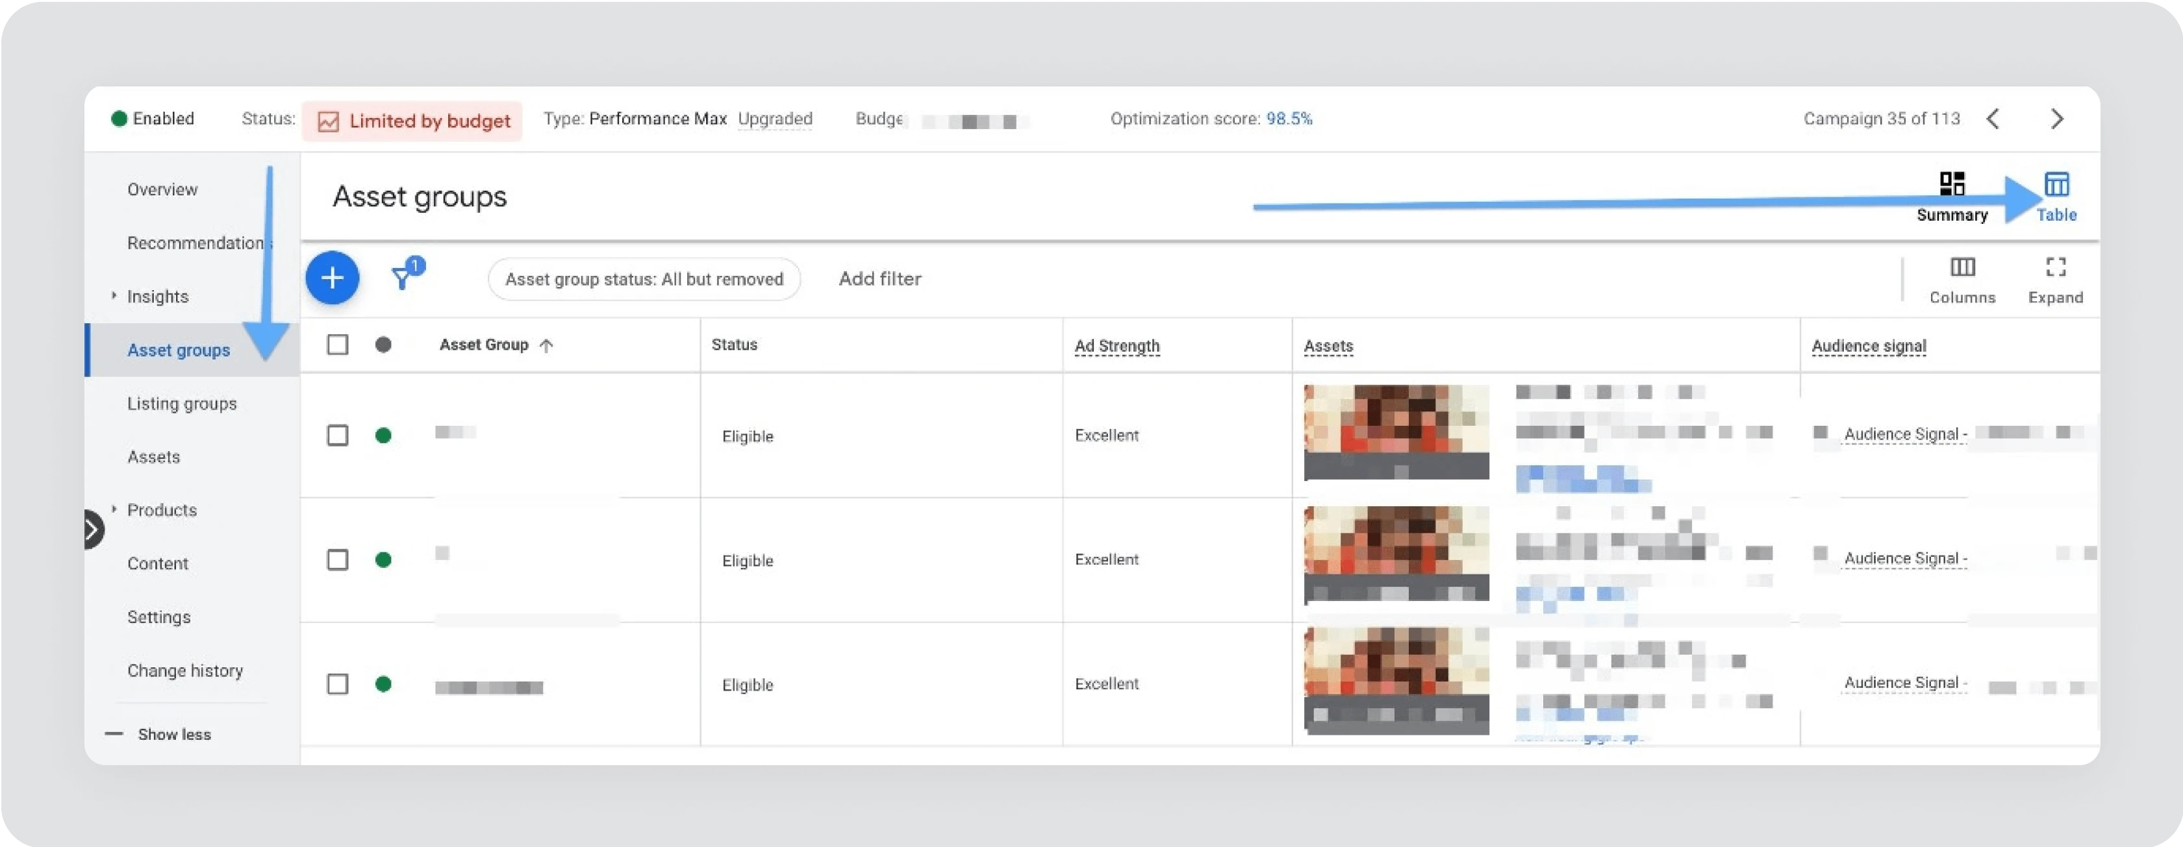Click the Add filter text
The height and width of the screenshot is (847, 2183).
click(879, 278)
